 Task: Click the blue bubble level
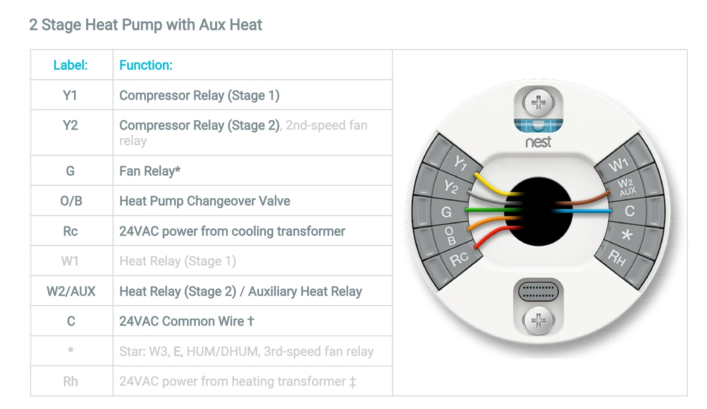[538, 125]
